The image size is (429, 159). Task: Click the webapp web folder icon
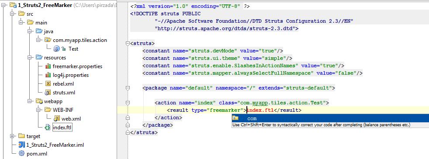[39, 101]
